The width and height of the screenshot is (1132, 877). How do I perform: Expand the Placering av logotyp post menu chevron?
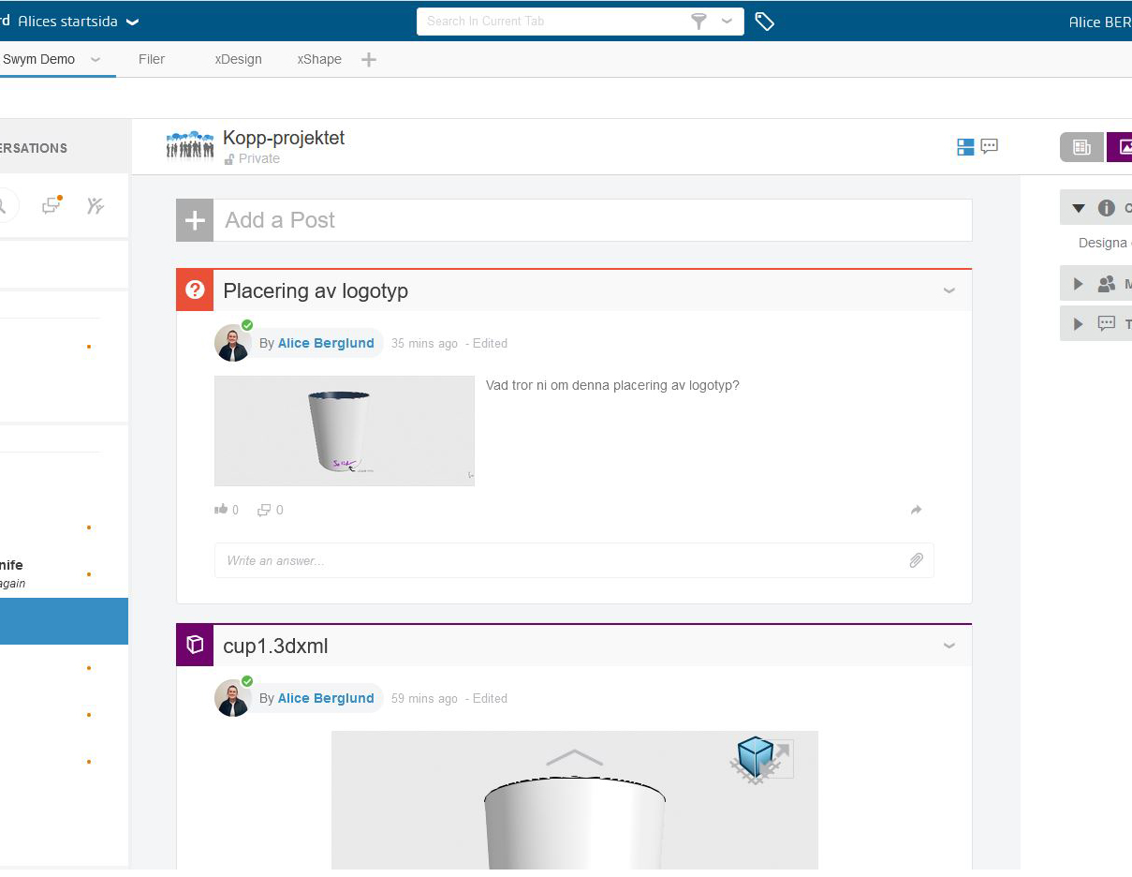[x=948, y=290]
